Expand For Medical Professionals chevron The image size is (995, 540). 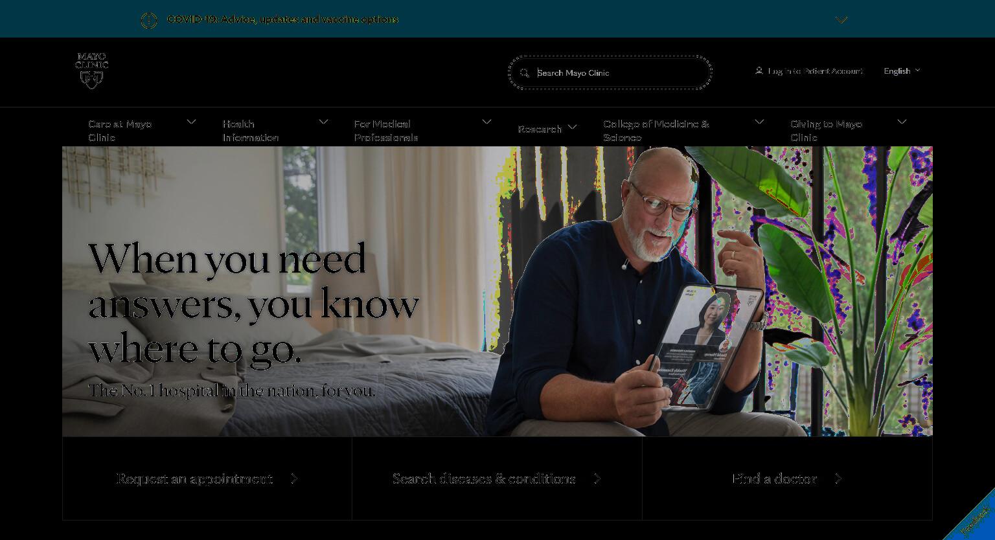tap(486, 122)
